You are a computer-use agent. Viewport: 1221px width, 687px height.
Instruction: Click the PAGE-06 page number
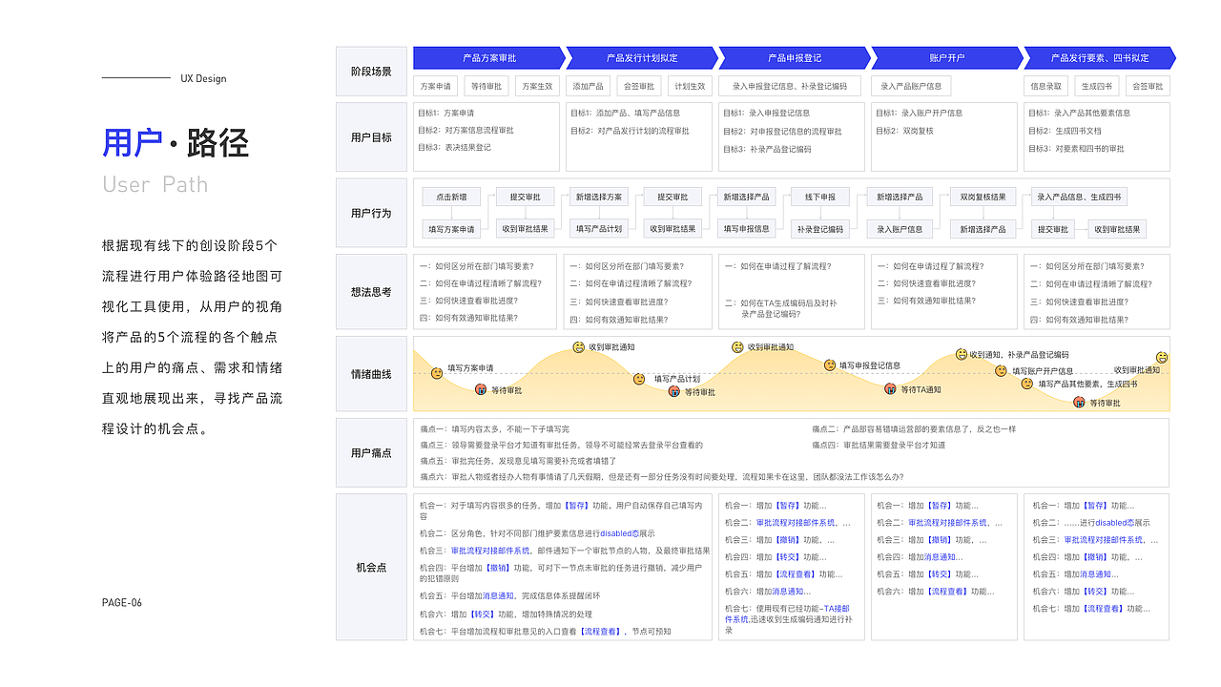pos(122,602)
